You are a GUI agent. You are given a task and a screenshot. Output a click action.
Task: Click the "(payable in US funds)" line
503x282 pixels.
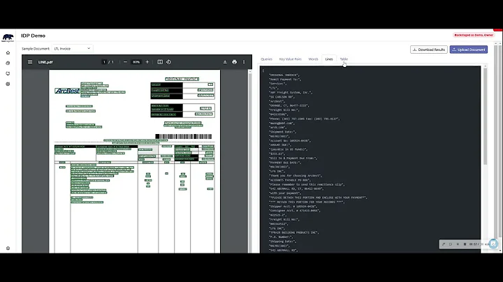click(289, 149)
